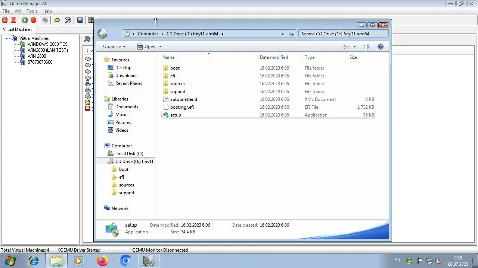This screenshot has width=478, height=268.
Task: Open the Tools menu in Qemu Manager
Action: 32,11
